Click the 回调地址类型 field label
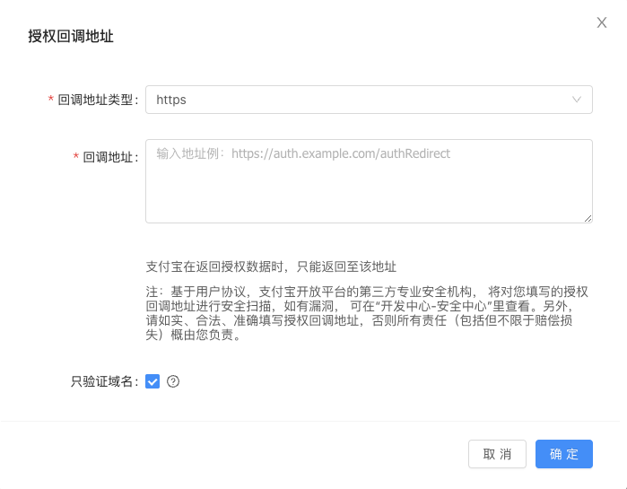 [x=97, y=100]
